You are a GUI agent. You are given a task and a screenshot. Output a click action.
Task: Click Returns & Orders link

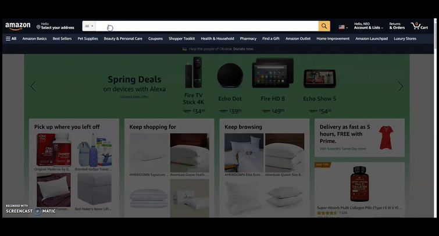point(397,26)
